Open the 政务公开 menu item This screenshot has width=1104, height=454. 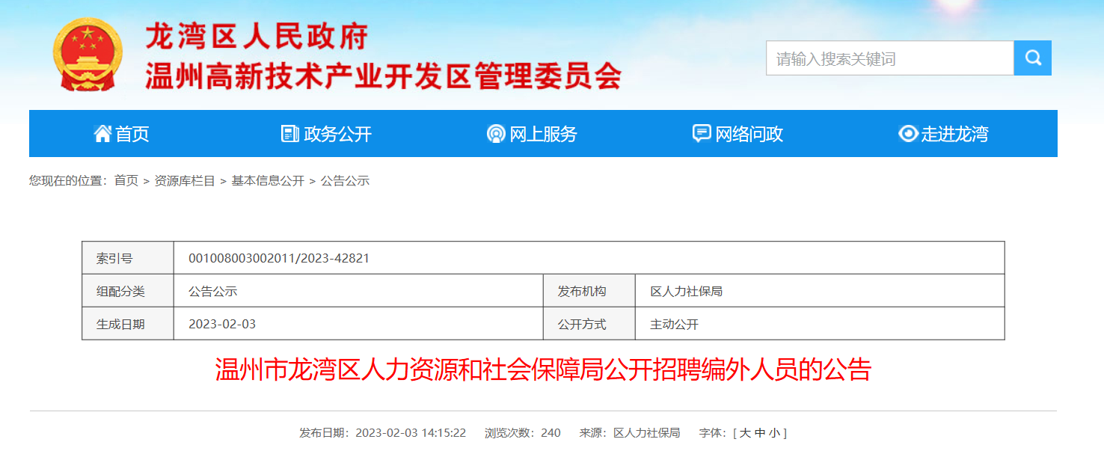(x=337, y=134)
